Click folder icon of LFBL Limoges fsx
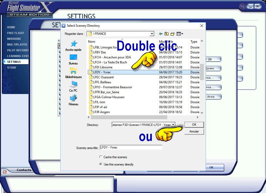The height and width of the screenshot is (193, 266). click(91, 47)
